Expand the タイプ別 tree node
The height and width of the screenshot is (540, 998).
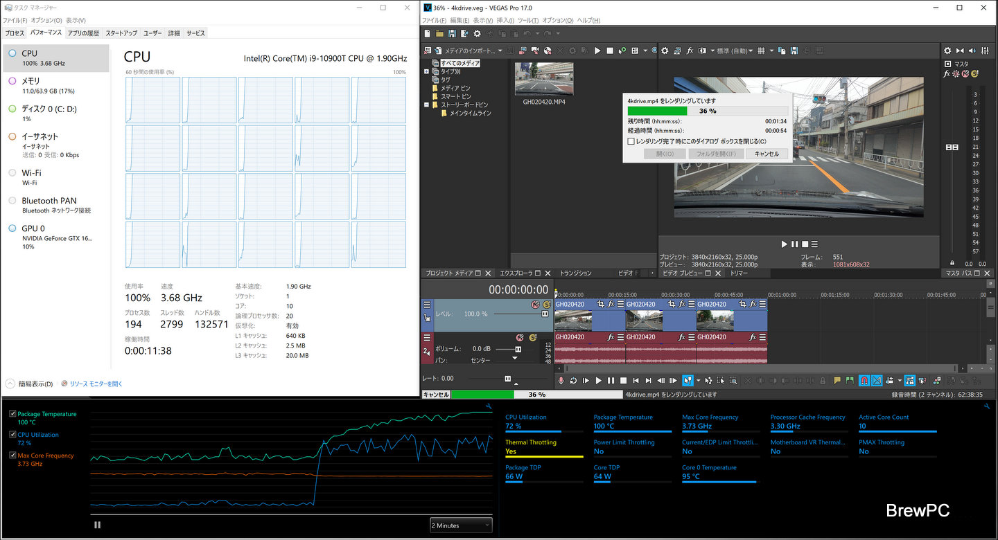tap(426, 71)
